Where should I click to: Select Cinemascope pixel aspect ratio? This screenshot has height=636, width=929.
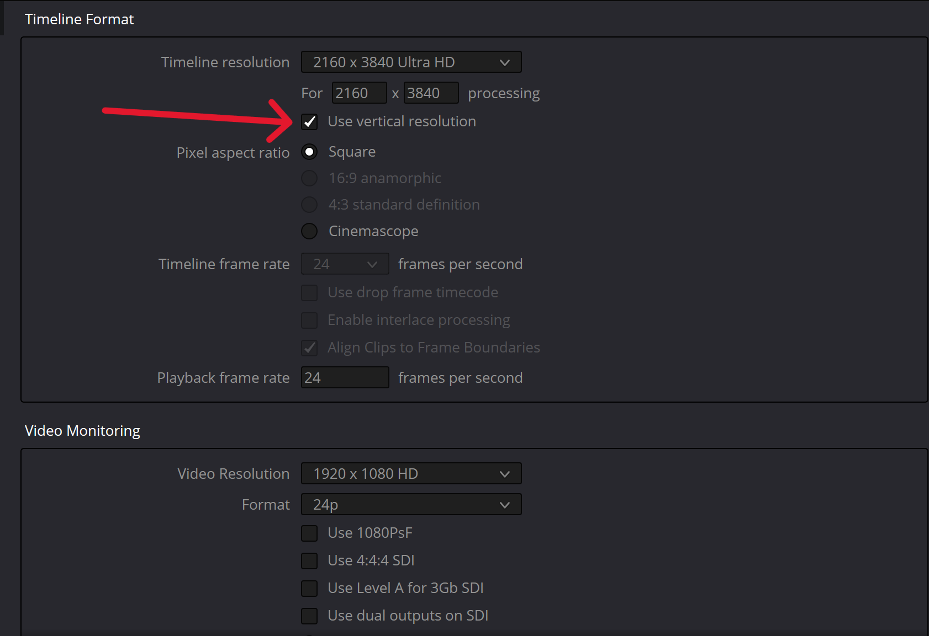click(309, 231)
